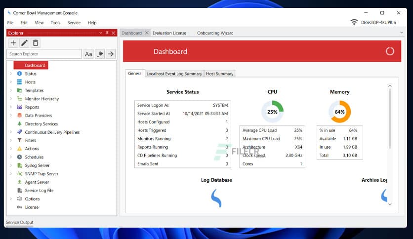
Task: Click the Memory 64% donut gauge
Action: (x=340, y=112)
